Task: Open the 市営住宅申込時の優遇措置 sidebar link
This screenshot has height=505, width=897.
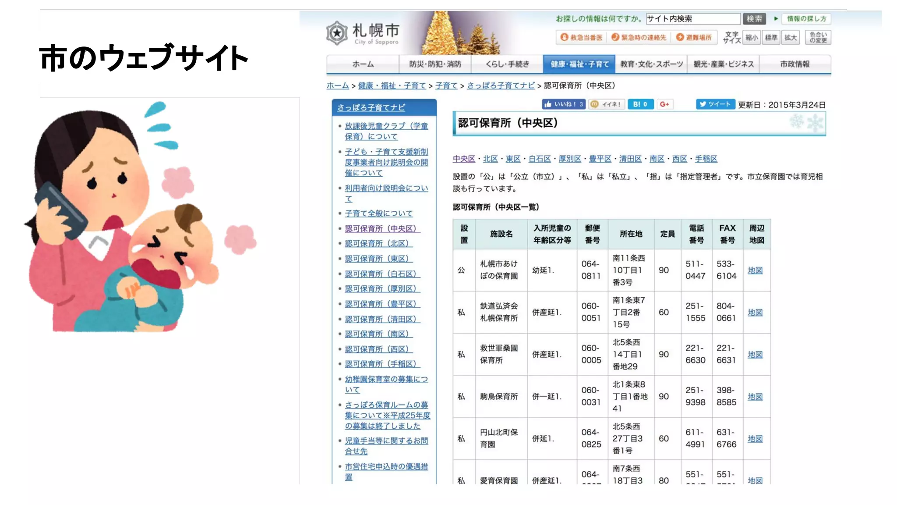Action: pyautogui.click(x=386, y=472)
